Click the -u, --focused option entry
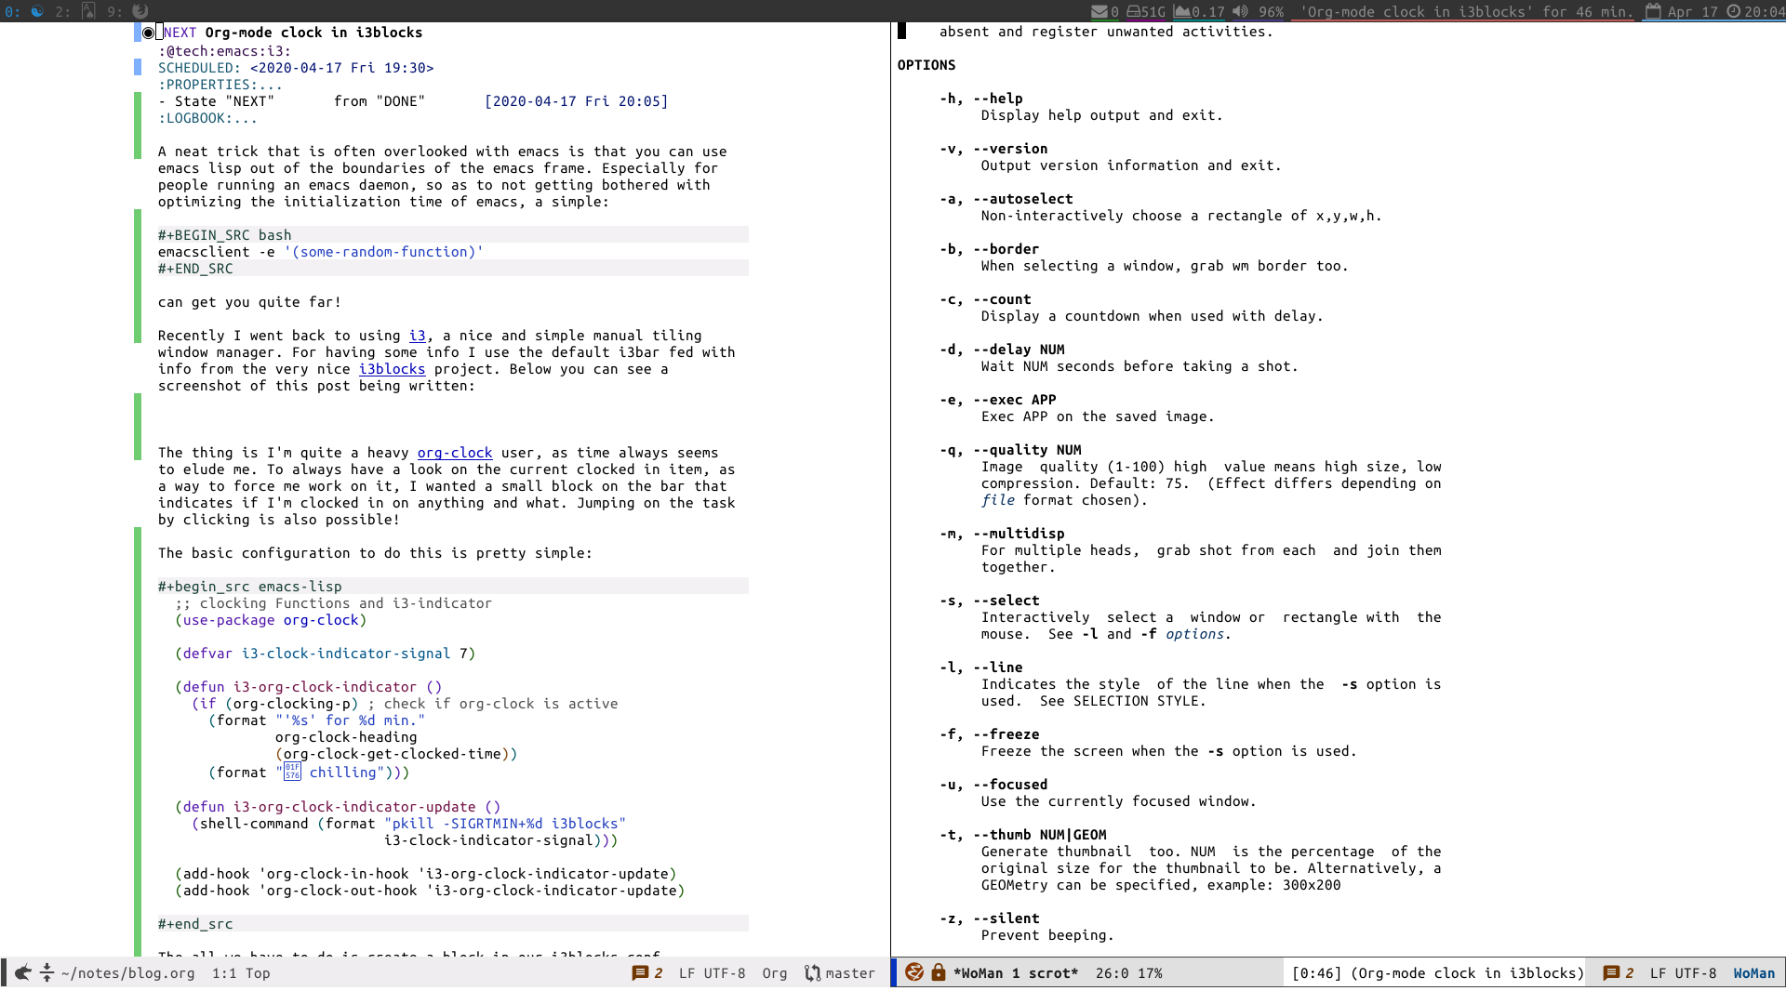1786x1004 pixels. [x=993, y=785]
